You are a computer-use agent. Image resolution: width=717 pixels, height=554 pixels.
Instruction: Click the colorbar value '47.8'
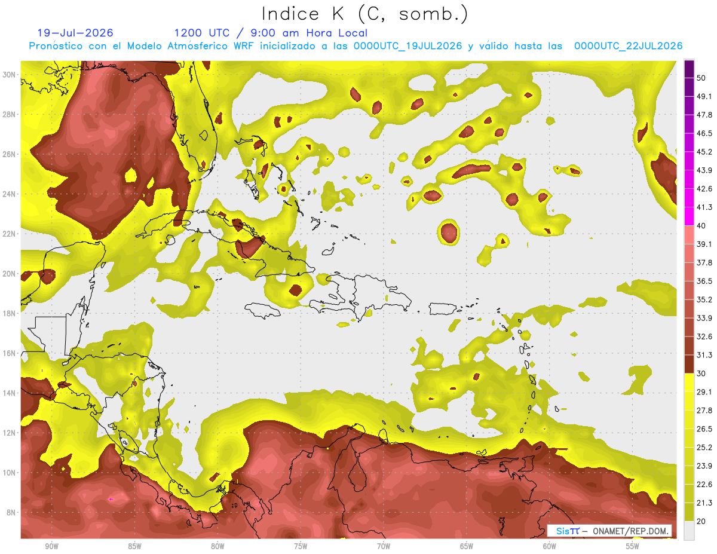tap(704, 115)
